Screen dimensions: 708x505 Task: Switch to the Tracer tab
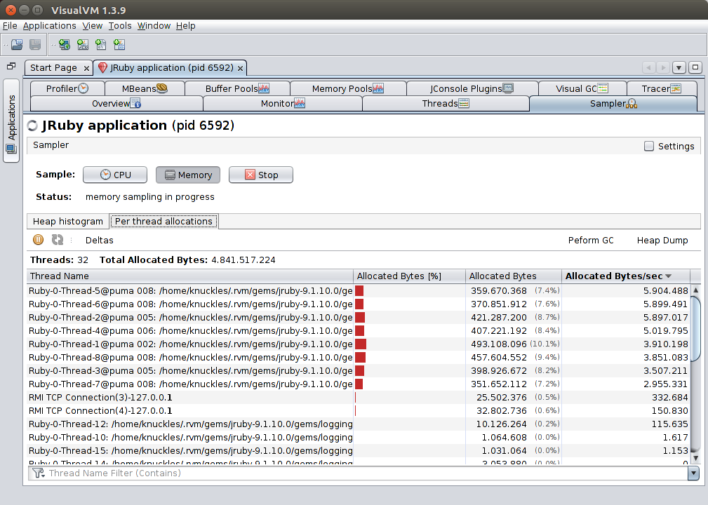tap(662, 88)
